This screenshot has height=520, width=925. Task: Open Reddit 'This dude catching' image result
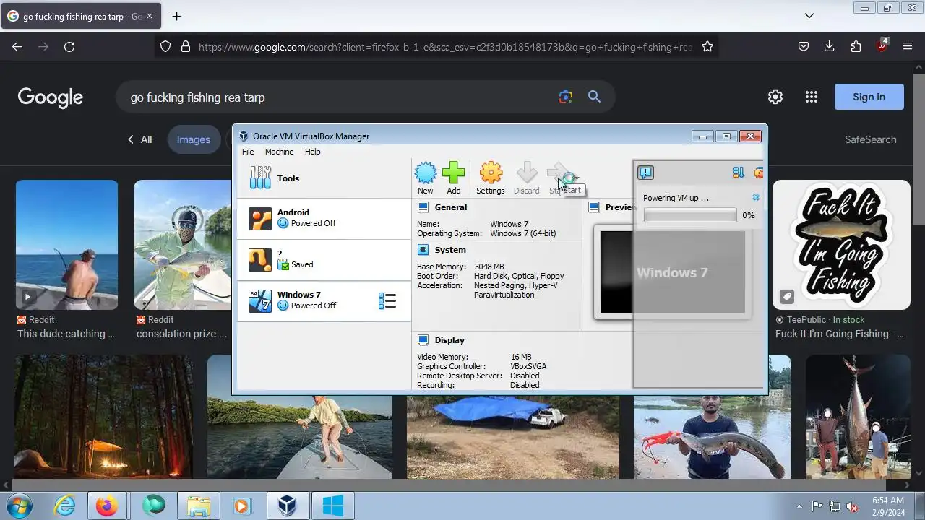[66, 245]
